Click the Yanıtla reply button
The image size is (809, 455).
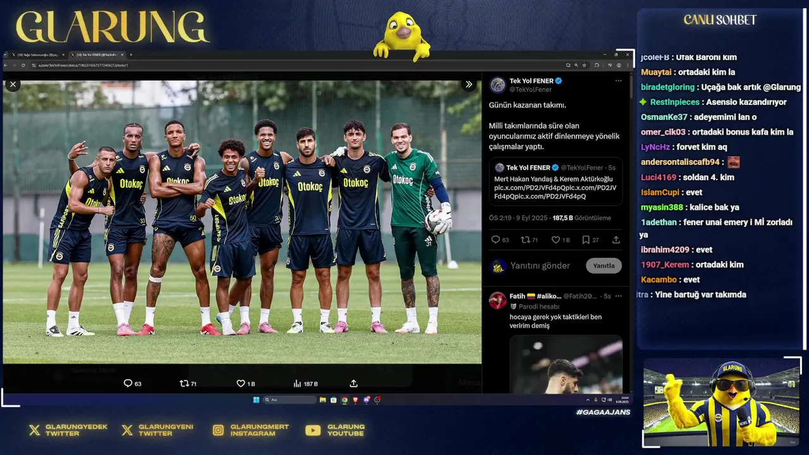coord(604,265)
